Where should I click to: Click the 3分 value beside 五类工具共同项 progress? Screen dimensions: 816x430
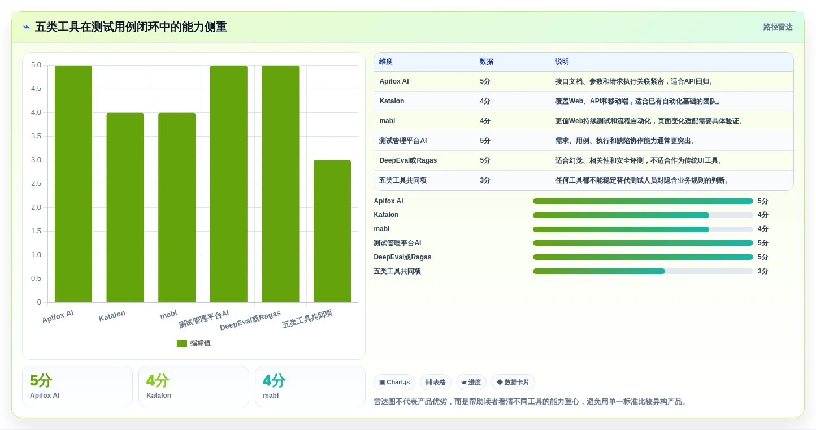coord(763,271)
